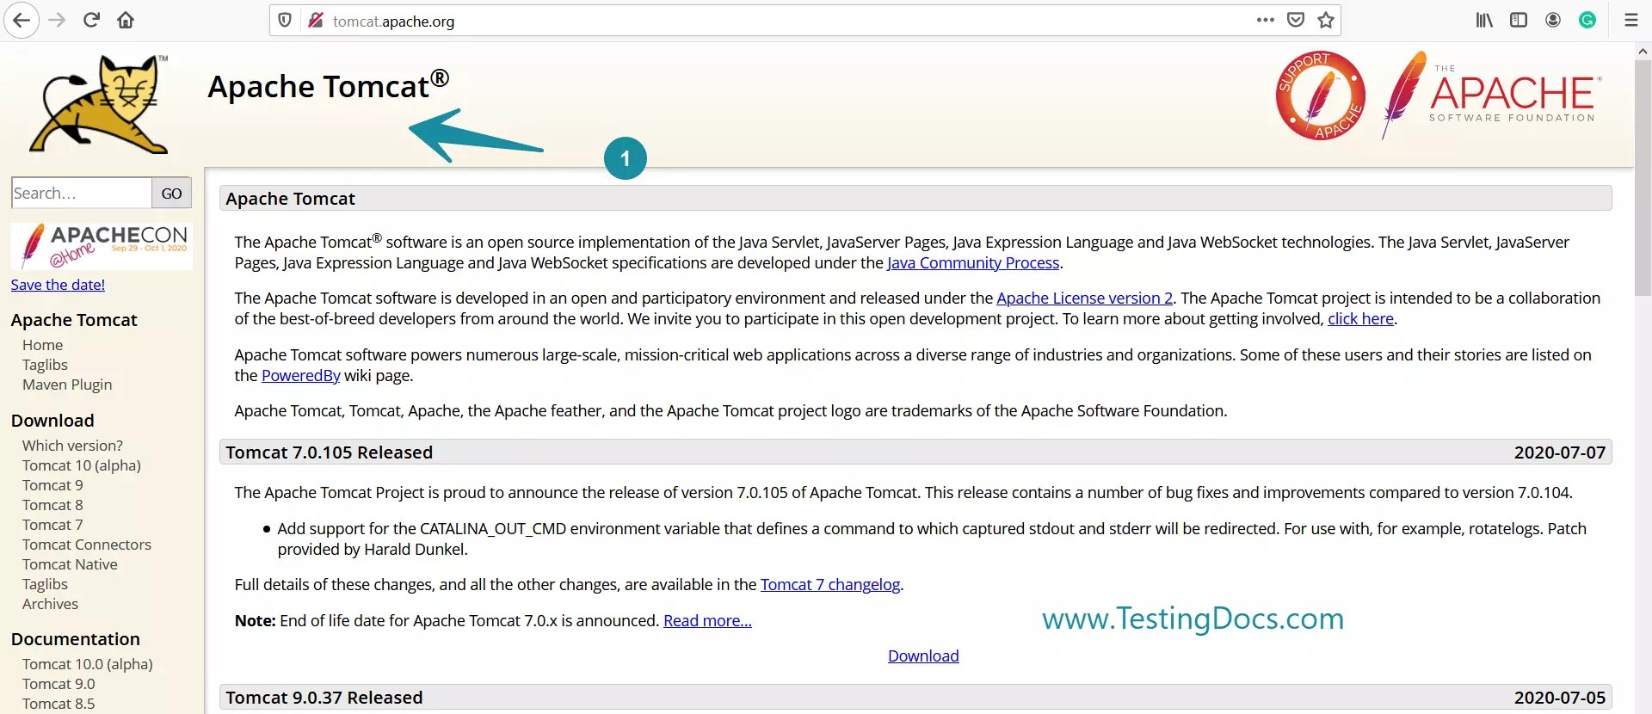
Task: Follow the Read more... link
Action: click(707, 621)
